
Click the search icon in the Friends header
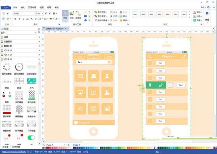150,56
